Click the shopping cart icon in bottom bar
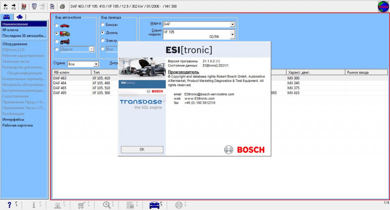The image size is (390, 210). click(81, 205)
